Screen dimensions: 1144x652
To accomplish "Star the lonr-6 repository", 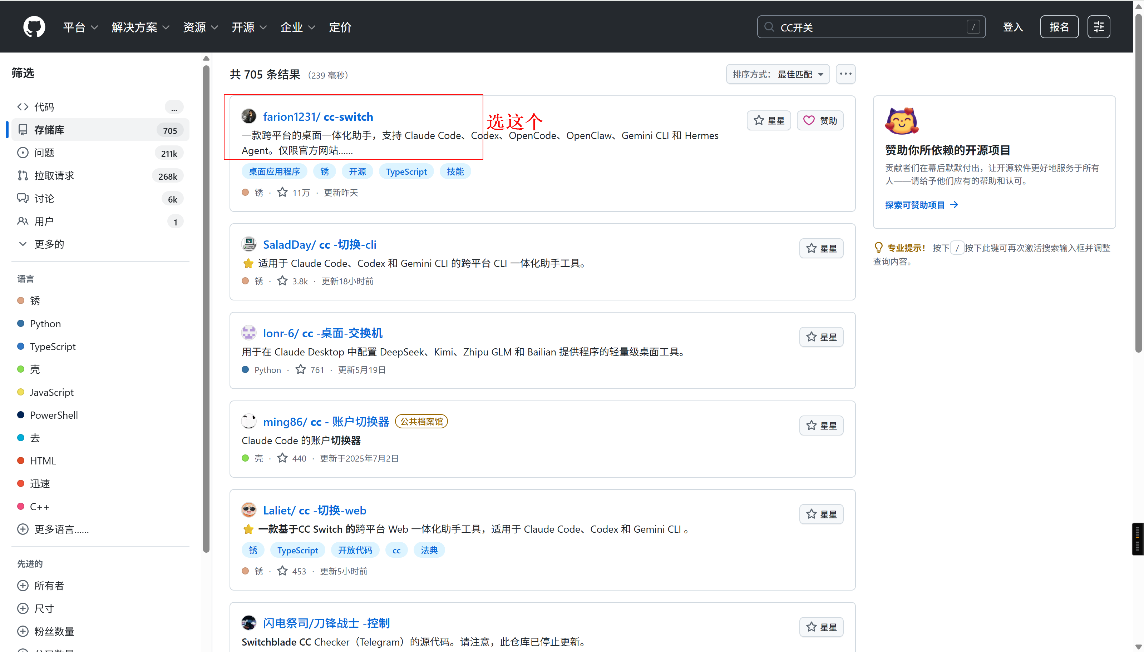I will click(822, 337).
